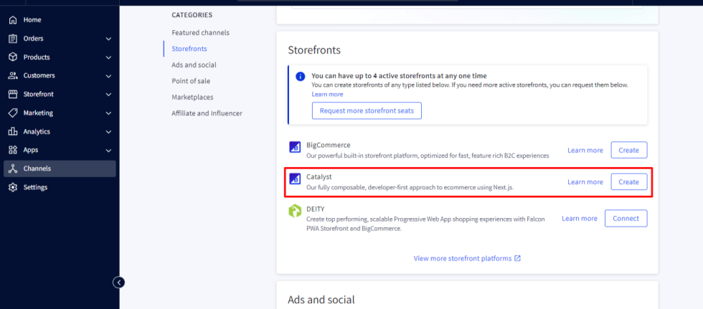Open Learn more link for BigCommerce
Image resolution: width=703 pixels, height=309 pixels.
[585, 150]
